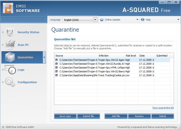Select the Trace.TrackingCookie infection entry
Viewport: 181px width, 130px height.
111,75
